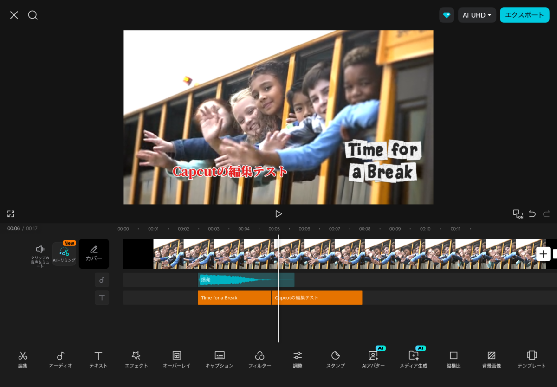Add a clip with the plus button
Image resolution: width=557 pixels, height=387 pixels.
[x=543, y=254]
